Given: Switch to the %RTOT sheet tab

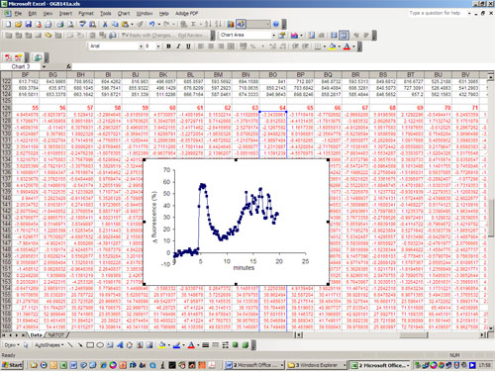Looking at the screenshot, I should tap(56, 335).
